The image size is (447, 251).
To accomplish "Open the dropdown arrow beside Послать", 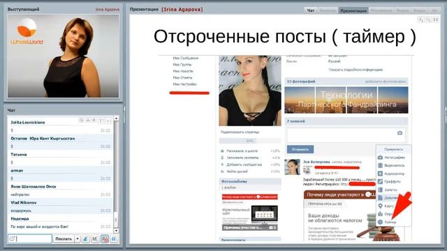I will (78, 238).
